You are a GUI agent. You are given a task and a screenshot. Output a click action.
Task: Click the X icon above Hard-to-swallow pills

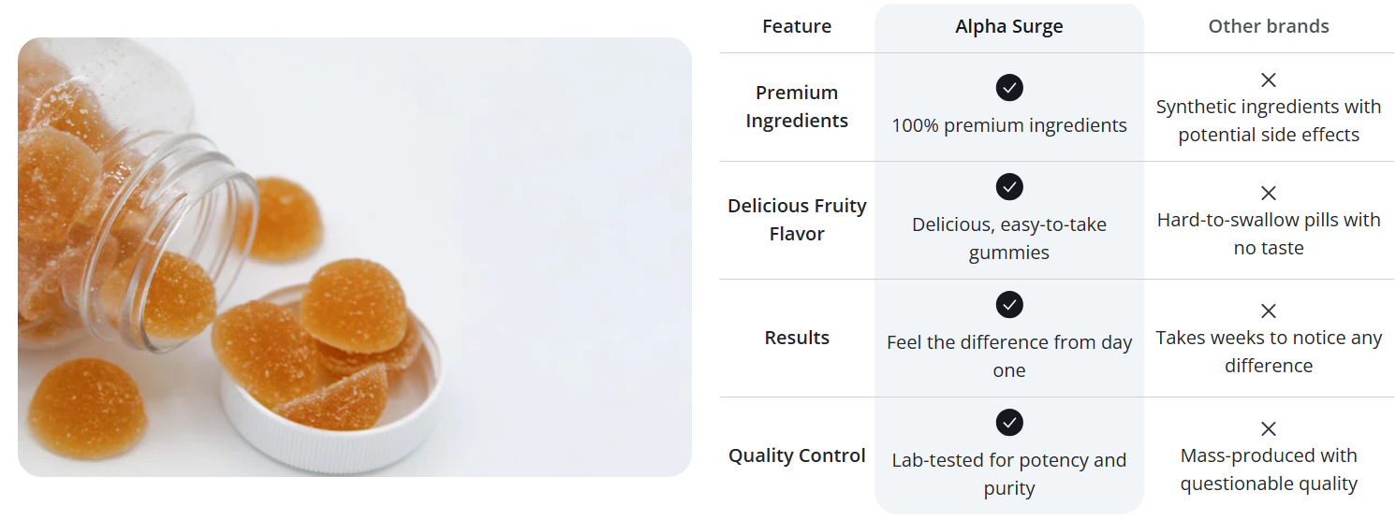1269,194
